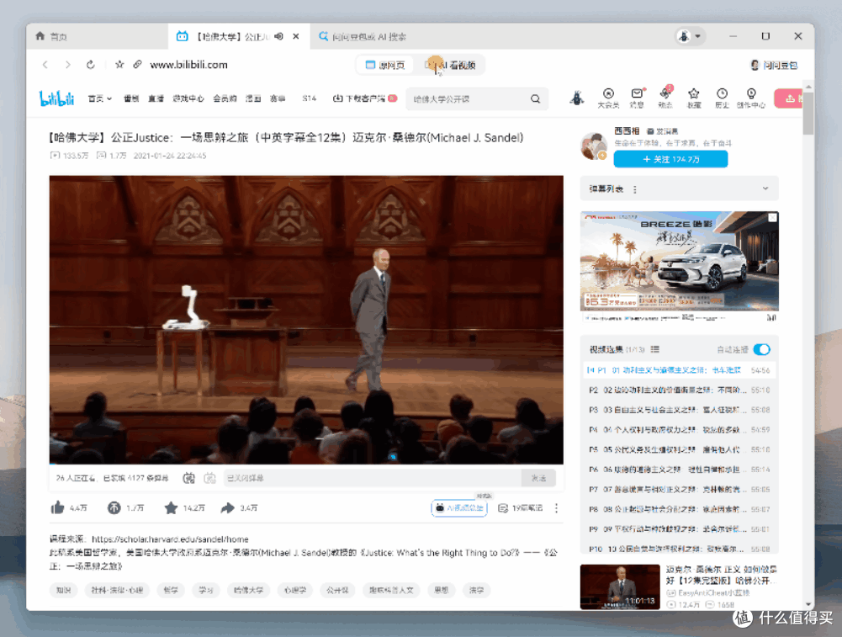This screenshot has height=637, width=842.
Task: Open danmaku settings icon
Action: pos(210,478)
